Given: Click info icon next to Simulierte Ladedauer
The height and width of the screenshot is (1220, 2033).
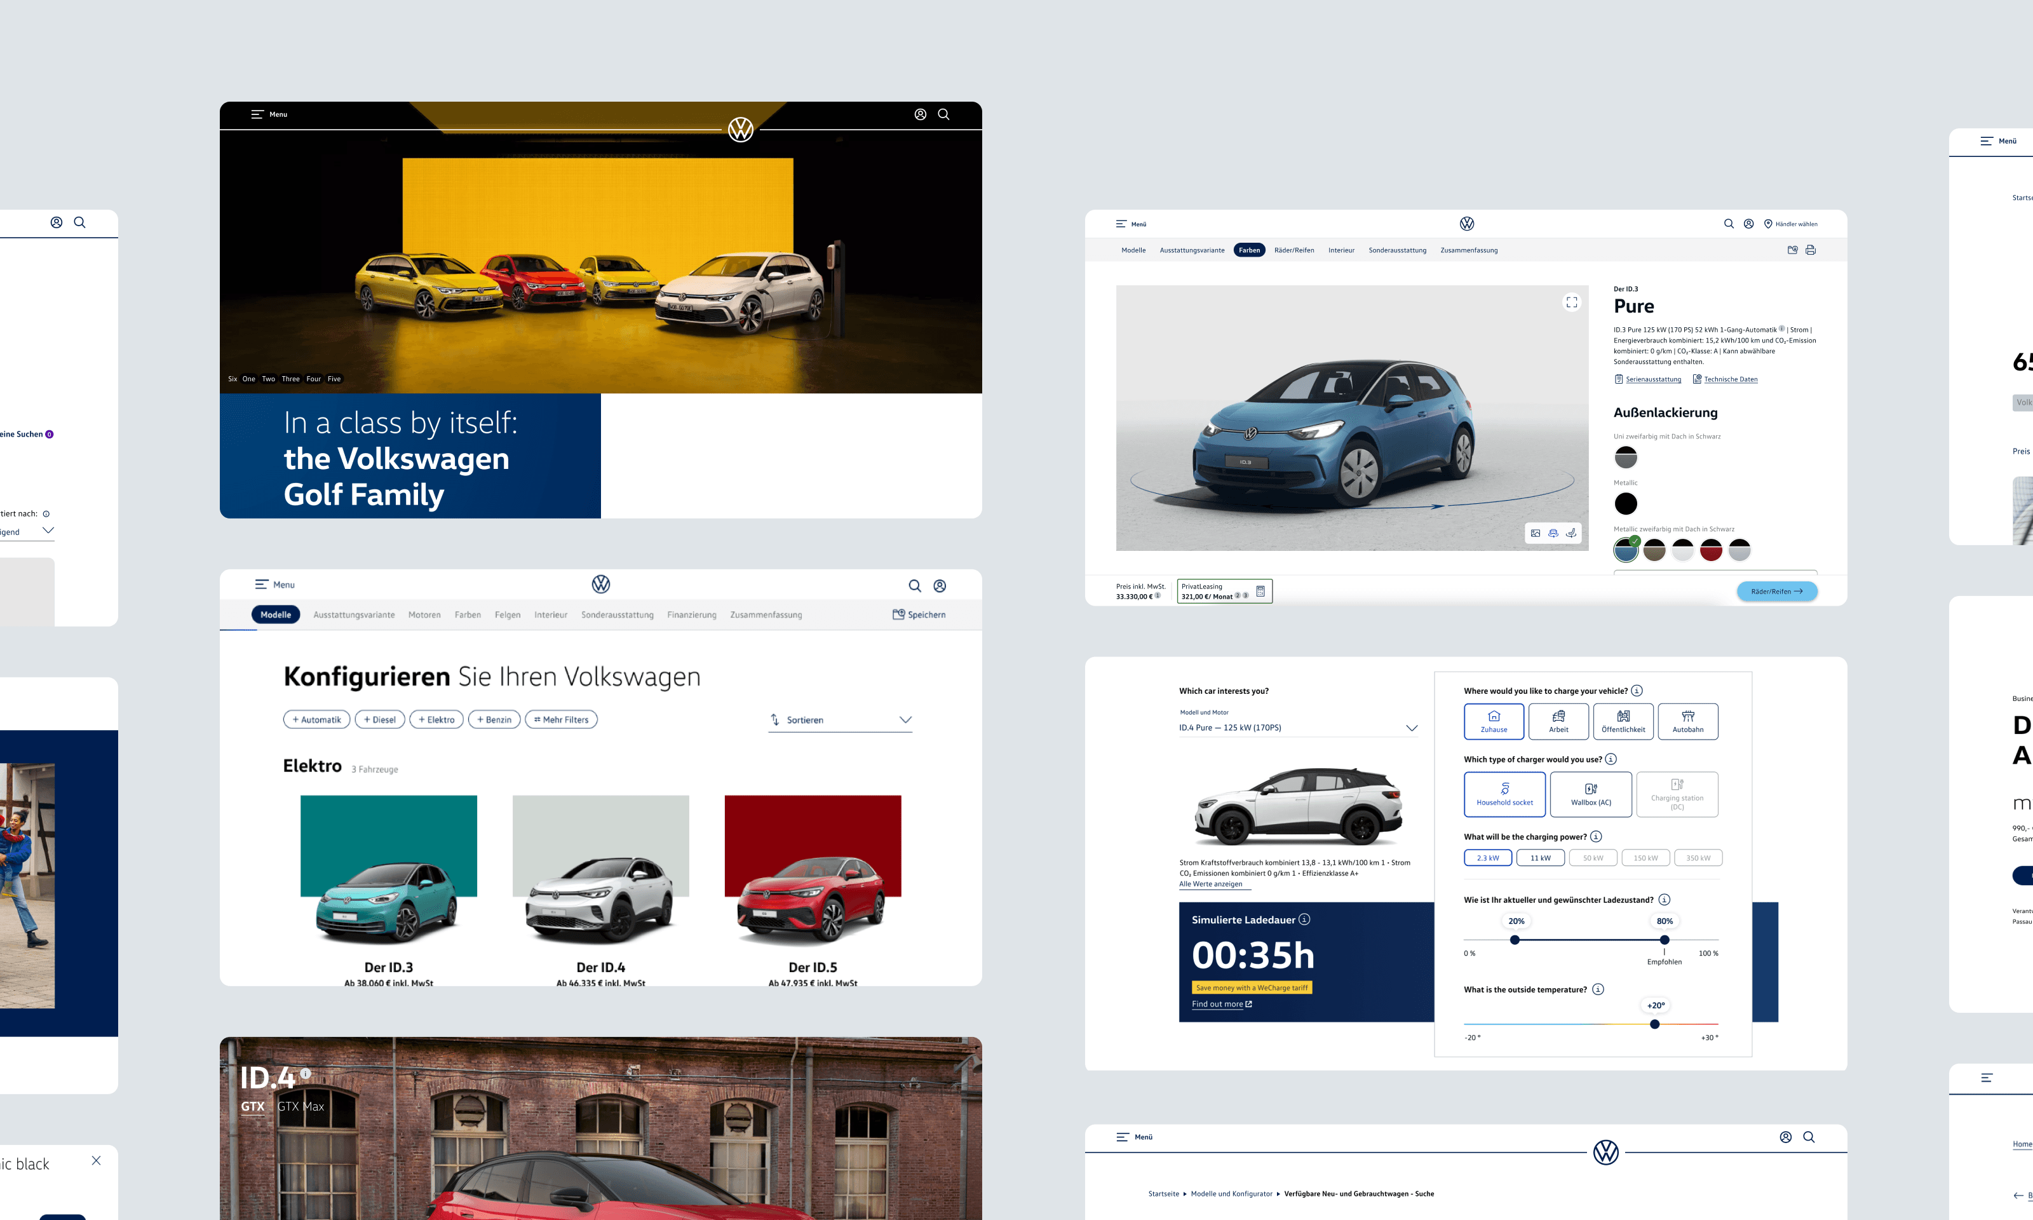Looking at the screenshot, I should point(1304,919).
